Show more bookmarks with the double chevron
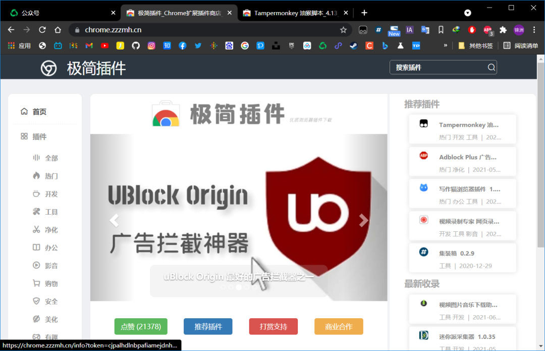 point(445,45)
